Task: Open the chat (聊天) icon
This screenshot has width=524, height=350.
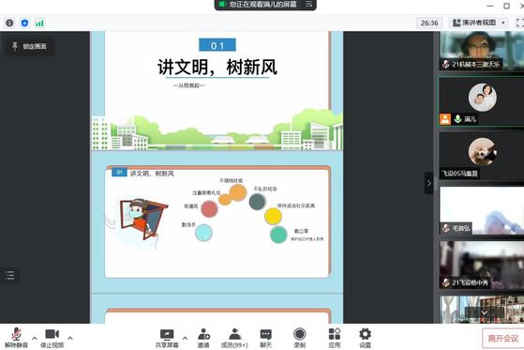Action: [265, 338]
